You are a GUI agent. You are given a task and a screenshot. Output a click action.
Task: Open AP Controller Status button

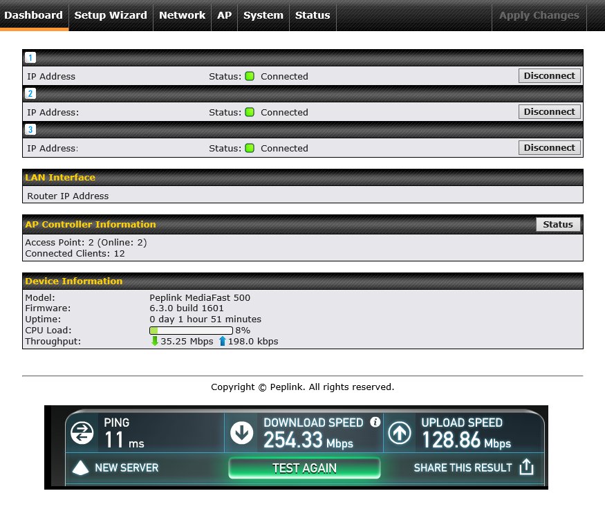tap(558, 224)
